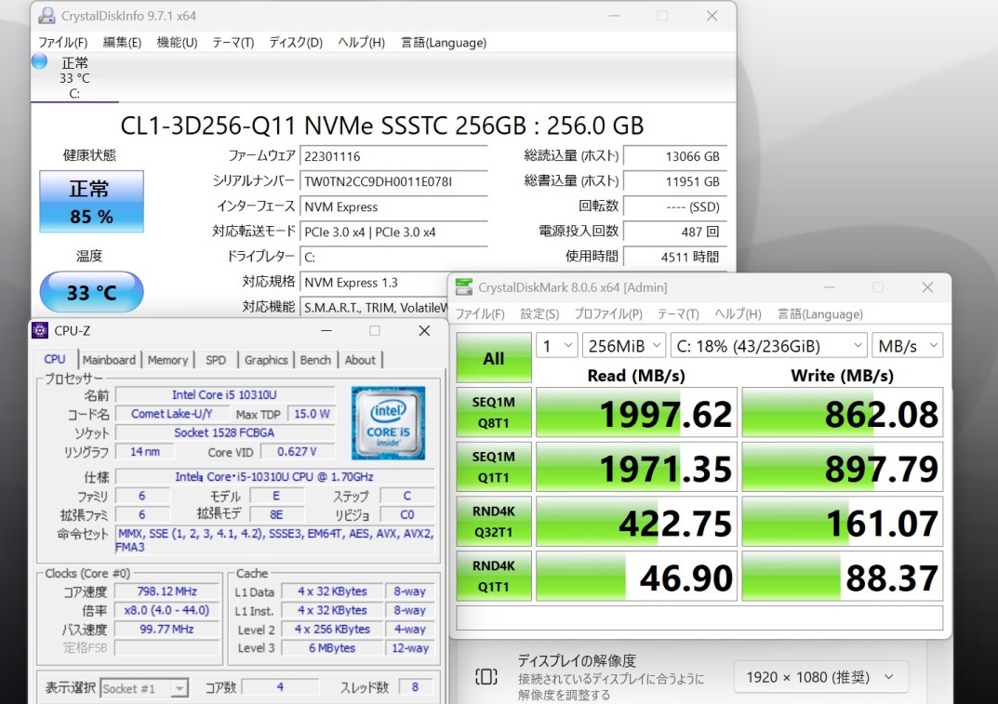998x704 pixels.
Task: Click the total host writes value 11951 GB
Action: pos(674,181)
